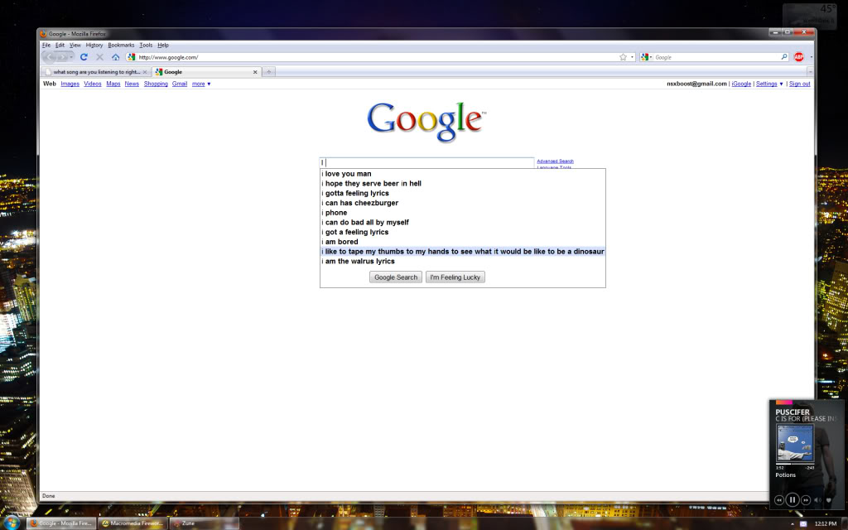Click the Google search text field
The image size is (848, 530).
[427, 162]
